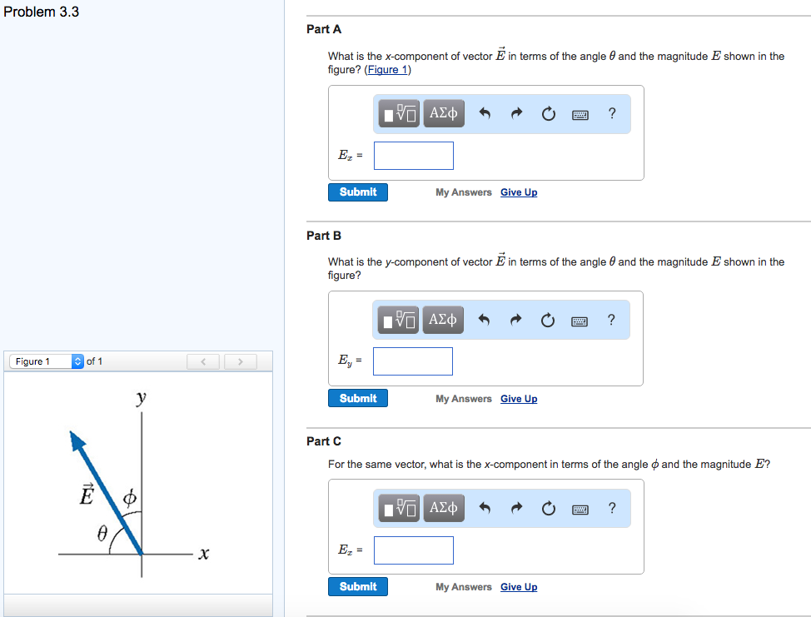This screenshot has width=811, height=617.
Task: Click the next figure chevron
Action: (240, 361)
